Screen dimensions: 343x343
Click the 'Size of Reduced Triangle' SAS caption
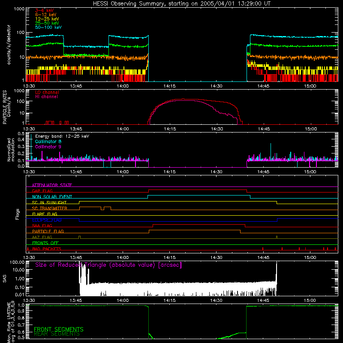tap(108, 265)
